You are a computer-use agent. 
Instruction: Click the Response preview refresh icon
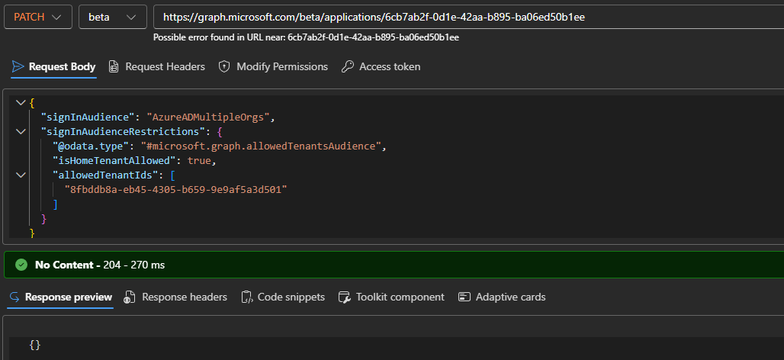point(15,297)
